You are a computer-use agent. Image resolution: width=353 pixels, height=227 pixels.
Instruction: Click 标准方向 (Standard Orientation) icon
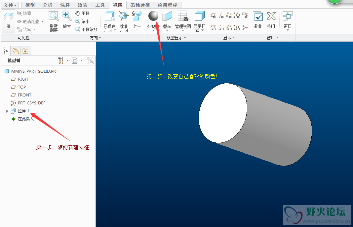(124, 16)
